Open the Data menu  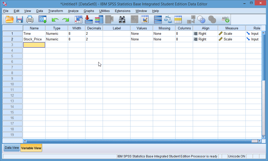click(x=39, y=11)
